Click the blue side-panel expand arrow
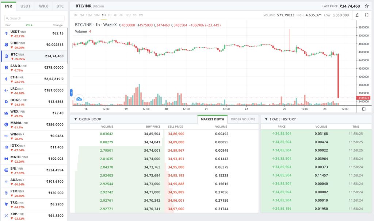374x221 pixels. 71,93
